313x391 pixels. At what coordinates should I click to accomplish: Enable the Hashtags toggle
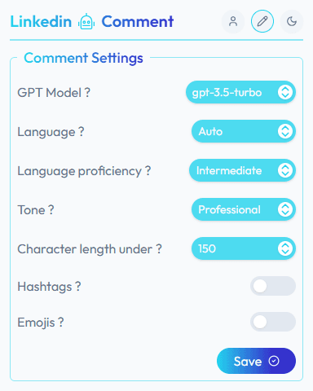tap(273, 286)
